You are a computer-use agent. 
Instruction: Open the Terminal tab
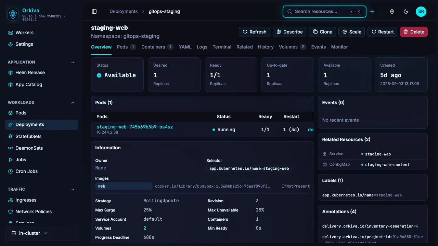tap(222, 47)
